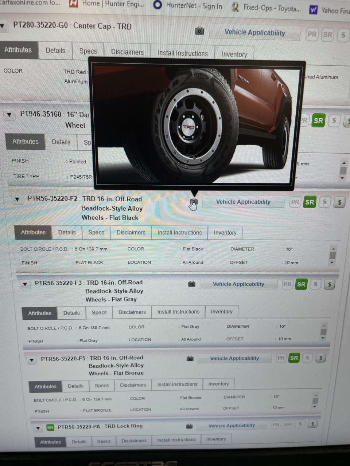Open the Inventory tab for the Center Cap
Screen dimensions: 350x466
(234, 54)
